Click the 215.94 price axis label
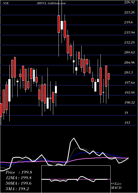 [129, 32]
